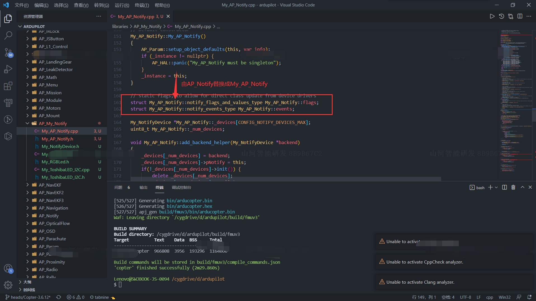The height and width of the screenshot is (301, 536).
Task: Open errors and warnings status indicator
Action: pos(76,297)
